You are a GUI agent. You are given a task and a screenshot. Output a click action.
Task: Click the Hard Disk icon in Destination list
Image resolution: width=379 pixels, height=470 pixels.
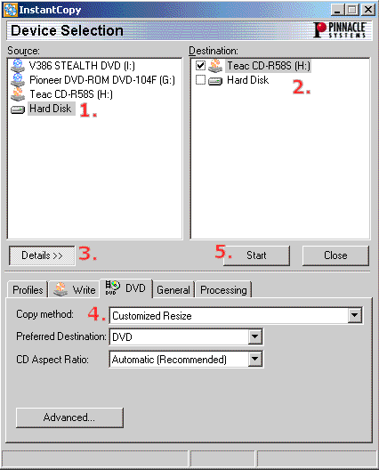tap(215, 81)
